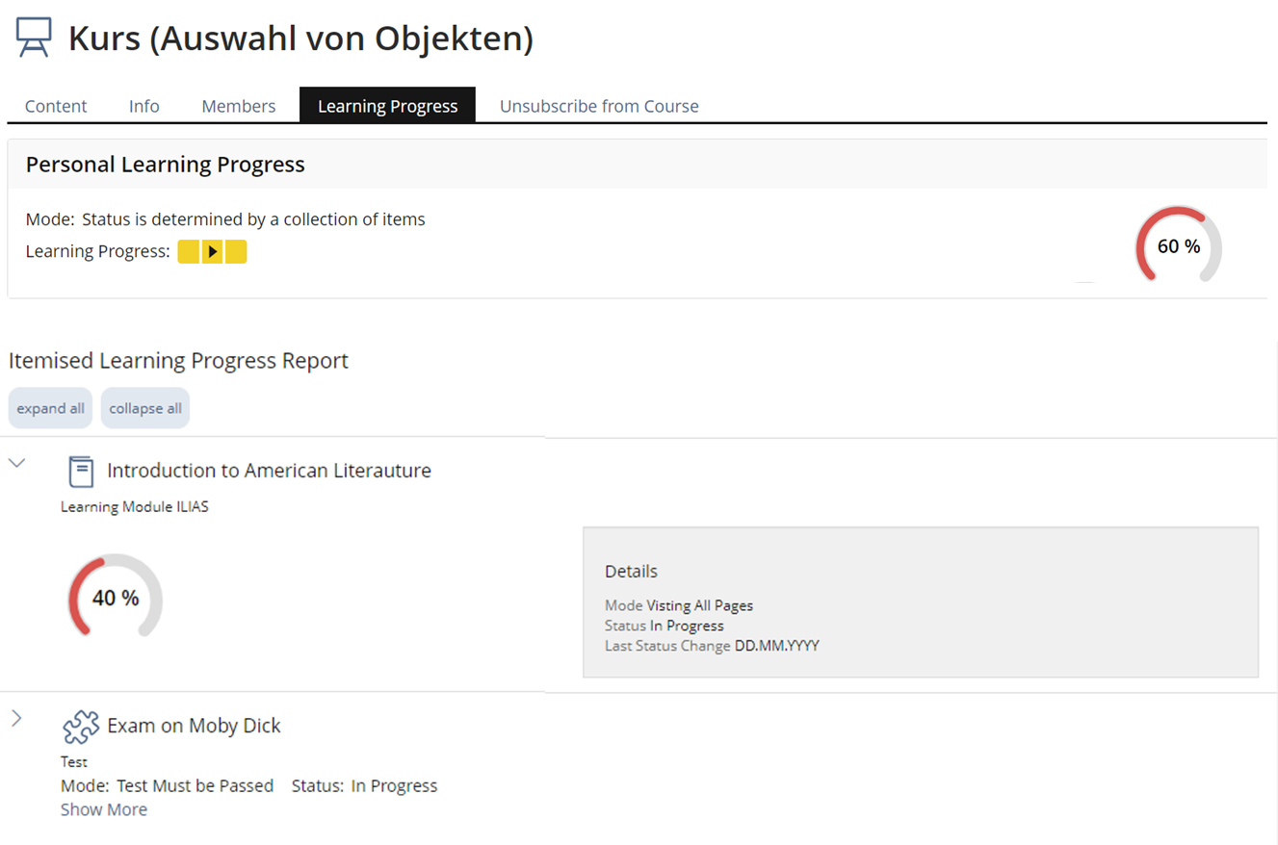Open the Content tab
The image size is (1278, 845).
56,106
